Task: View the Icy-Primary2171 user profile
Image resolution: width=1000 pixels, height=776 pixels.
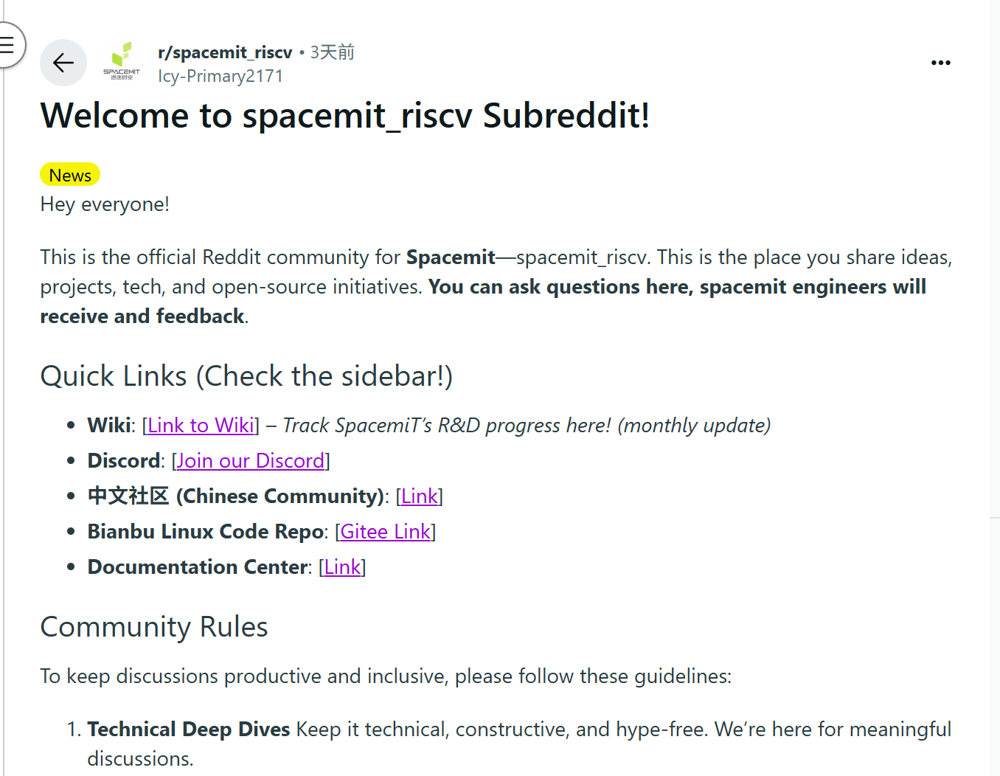Action: 221,76
